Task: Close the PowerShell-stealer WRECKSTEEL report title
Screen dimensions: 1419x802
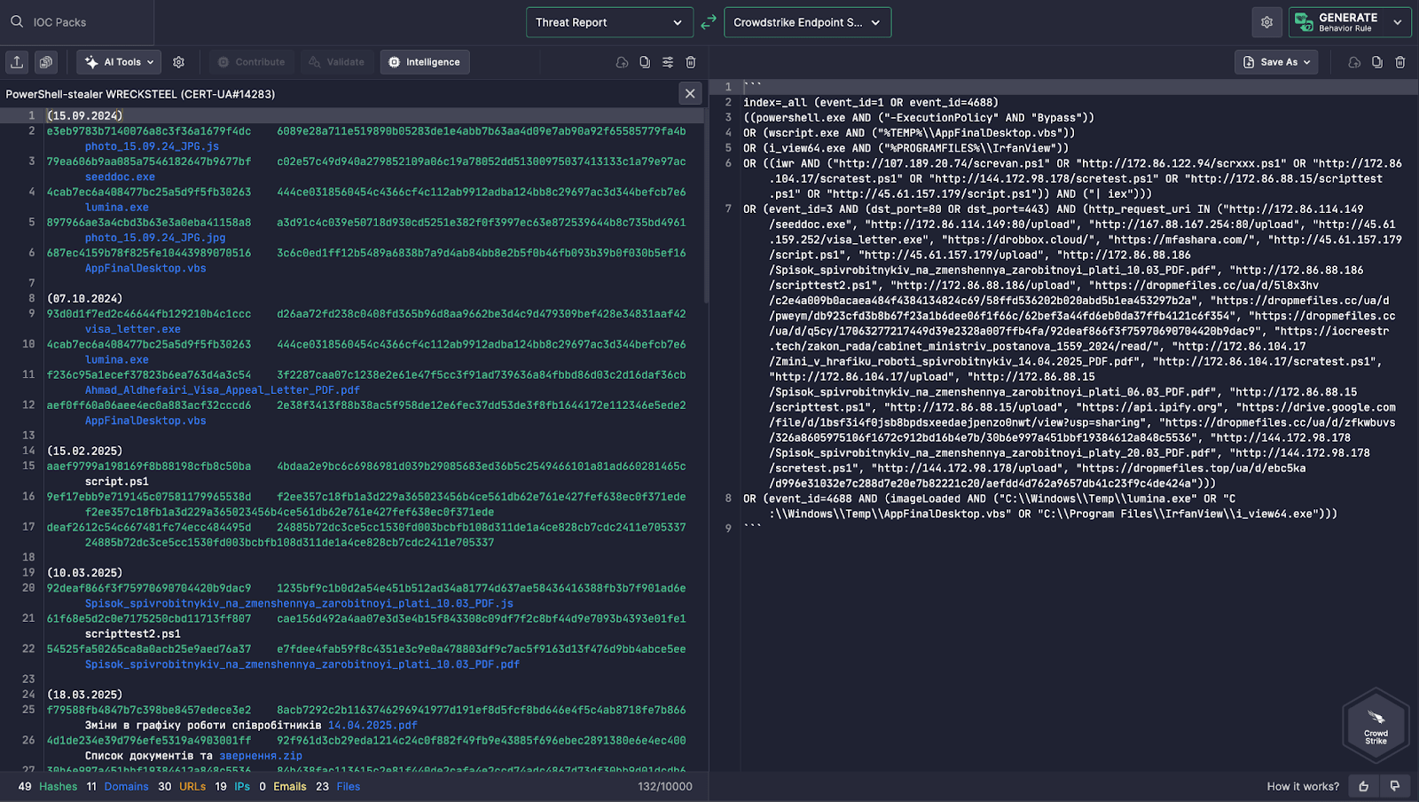Action: 690,93
